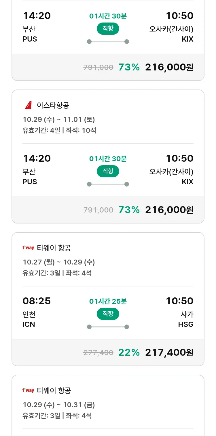Click the 22% discount label

[129, 352]
